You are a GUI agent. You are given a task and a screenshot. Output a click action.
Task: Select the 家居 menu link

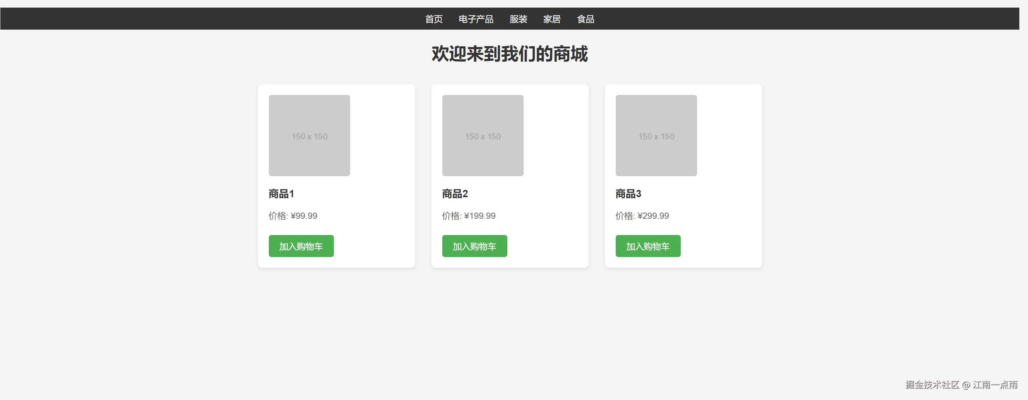click(551, 19)
